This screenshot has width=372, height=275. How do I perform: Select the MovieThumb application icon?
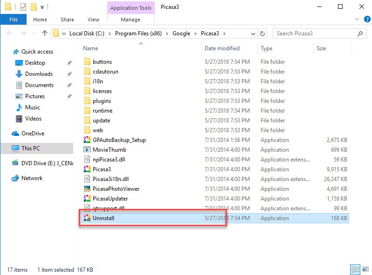coord(87,150)
